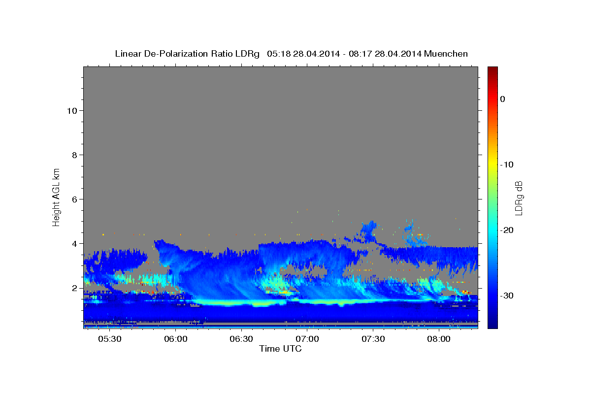Click the height tick label 10
Image resolution: width=591 pixels, height=394 pixels.
(x=72, y=111)
